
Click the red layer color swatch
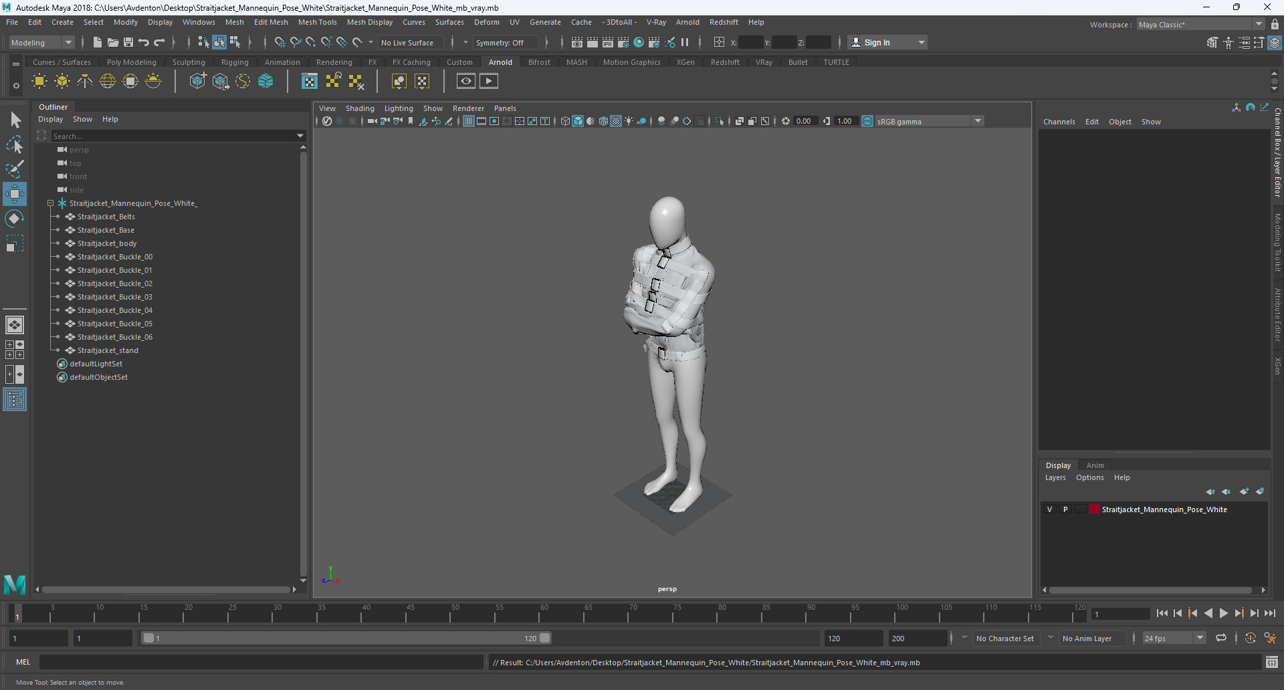click(x=1095, y=509)
